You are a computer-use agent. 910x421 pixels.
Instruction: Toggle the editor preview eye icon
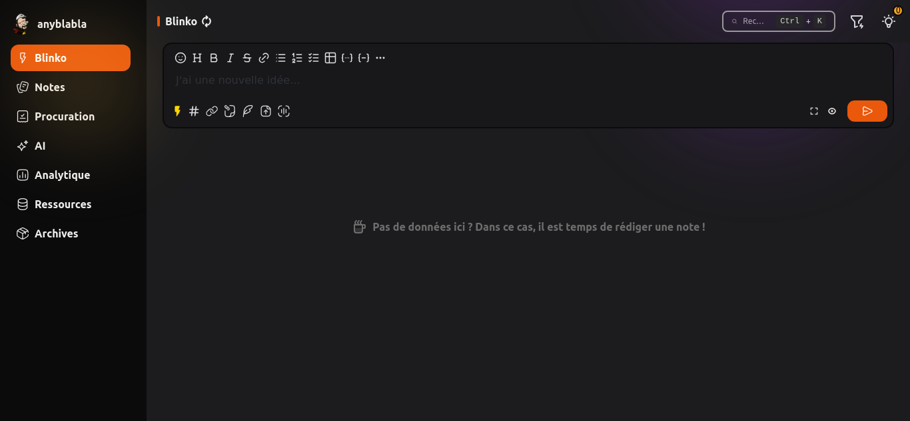[x=832, y=111]
